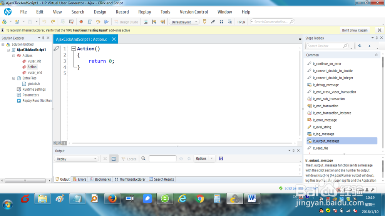Open the File menu
Image resolution: width=385 pixels, height=216 pixels.
[23, 12]
